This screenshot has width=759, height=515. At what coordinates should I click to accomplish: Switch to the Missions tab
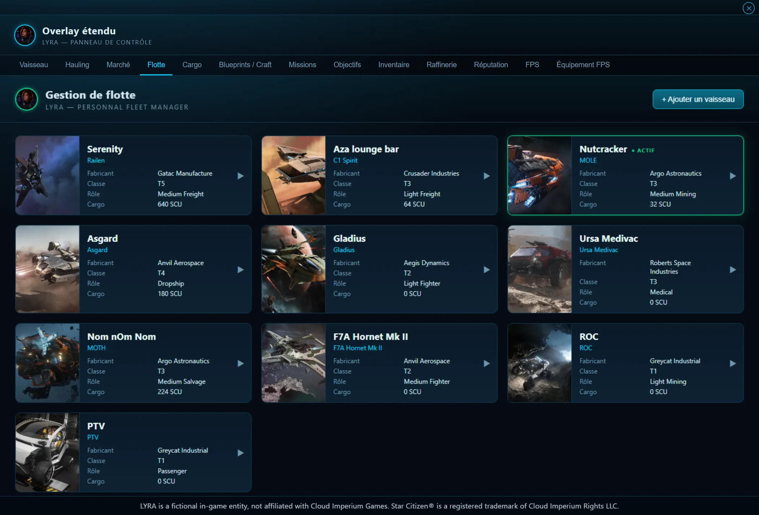302,65
